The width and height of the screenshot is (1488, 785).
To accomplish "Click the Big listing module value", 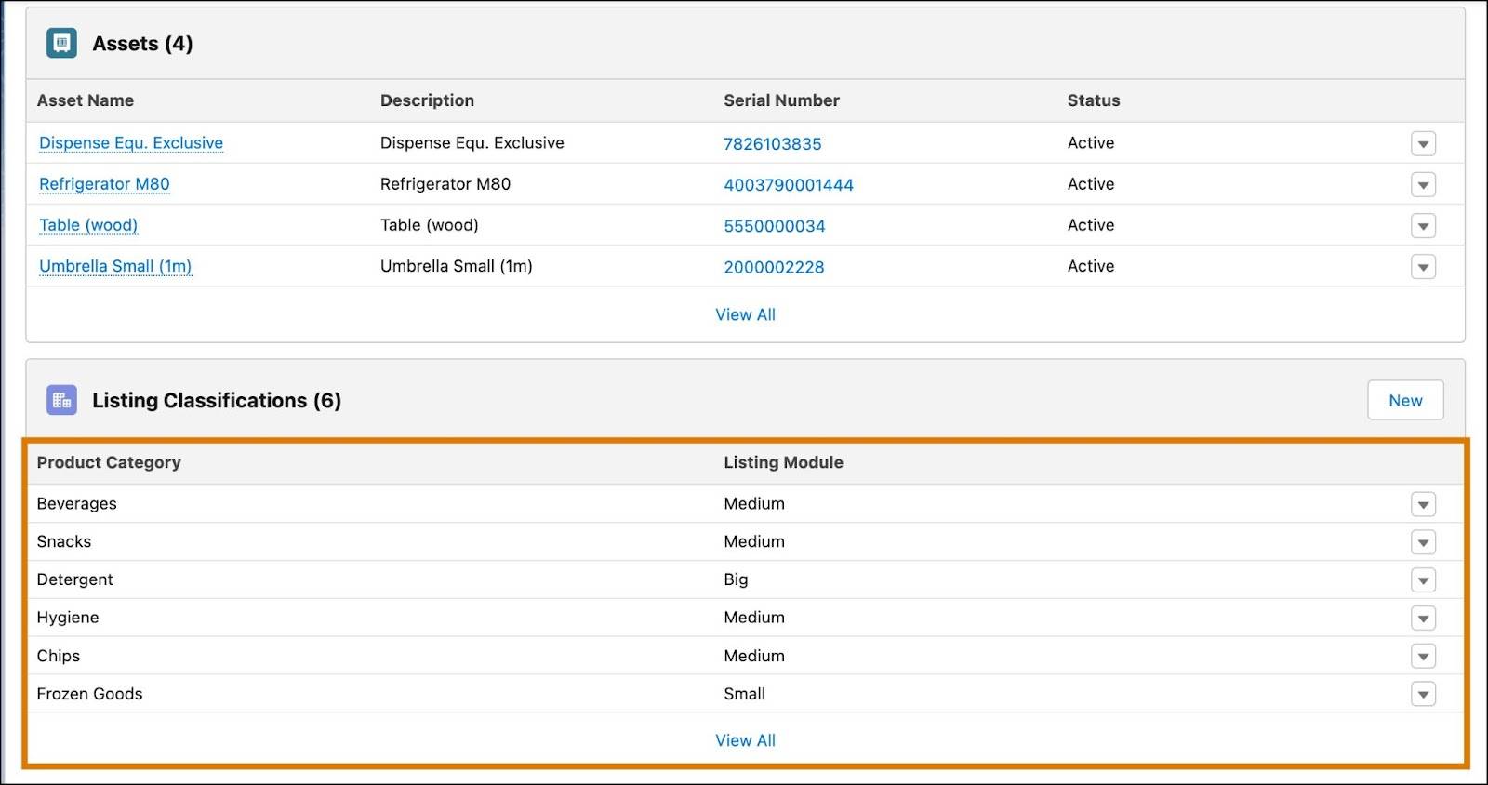I will tap(736, 579).
